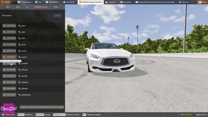Click the wrench icon beside offroad
Image resolution: width=208 pixels, height=117 pixels.
coord(19,70)
